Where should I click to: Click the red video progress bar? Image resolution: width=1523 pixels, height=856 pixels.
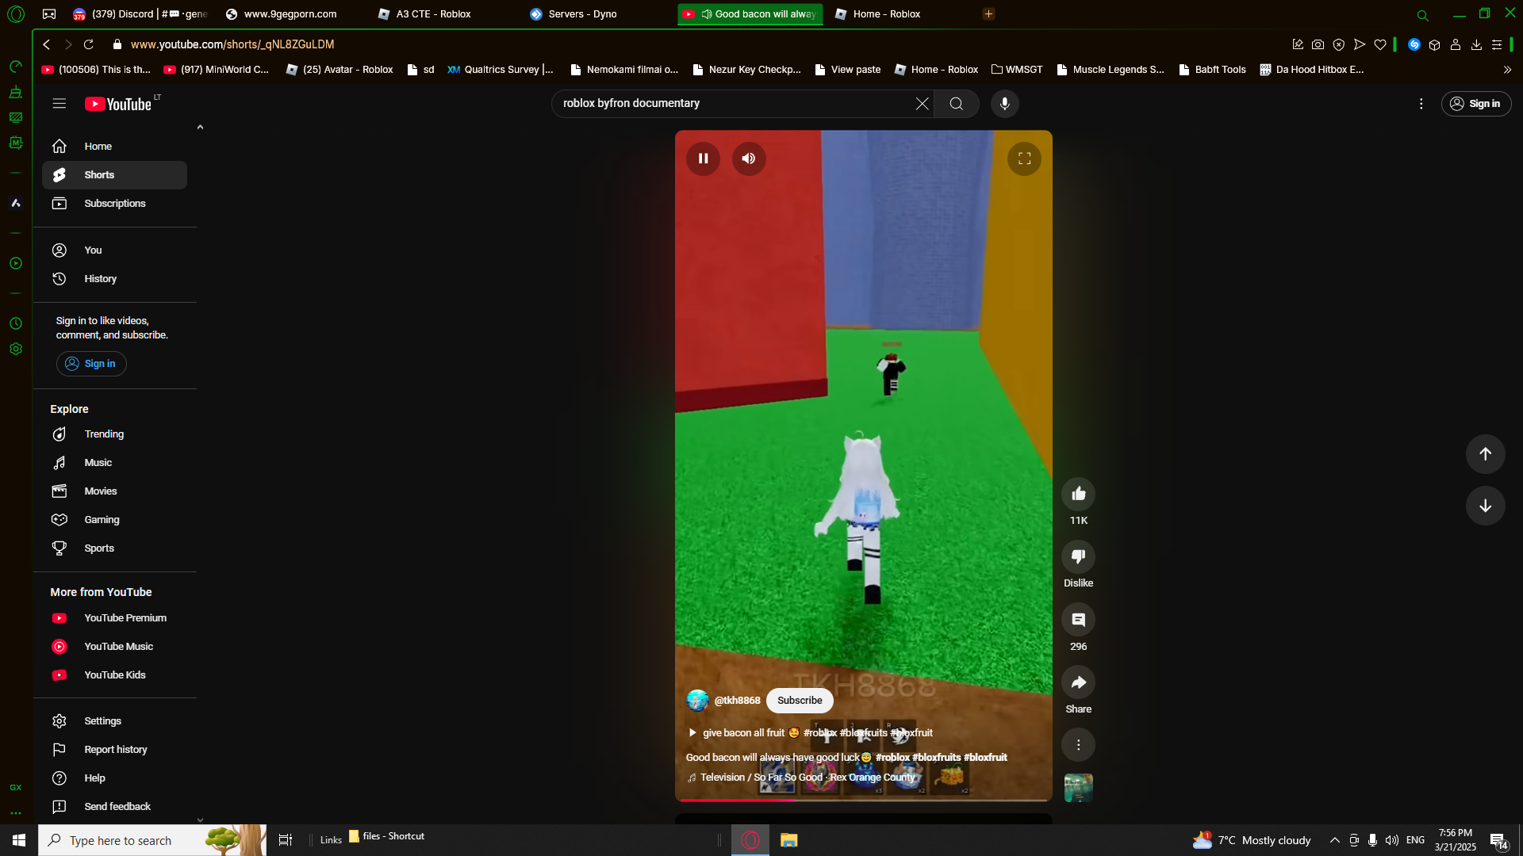pyautogui.click(x=738, y=801)
